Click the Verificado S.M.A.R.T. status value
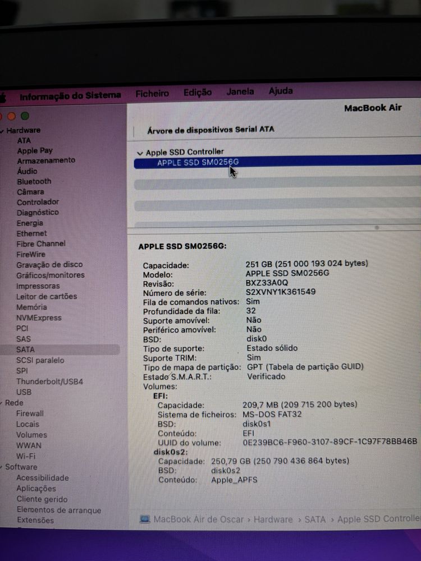 [x=266, y=376]
